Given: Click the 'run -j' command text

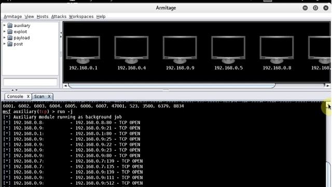Looking at the screenshot, I should click(65, 112).
